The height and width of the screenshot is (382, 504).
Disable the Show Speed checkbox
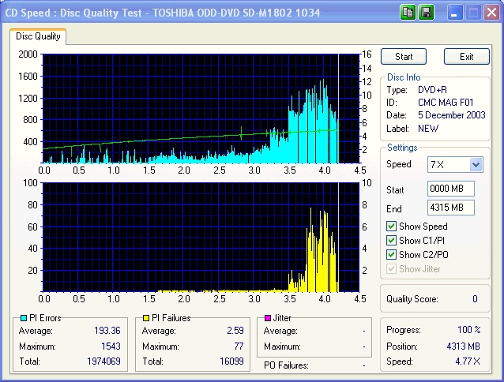[391, 227]
